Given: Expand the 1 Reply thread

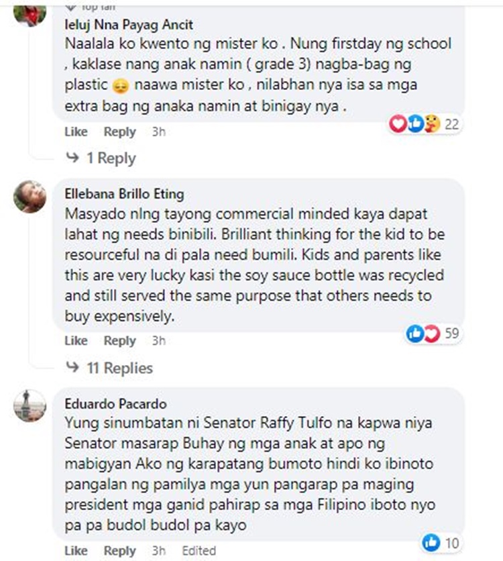Looking at the screenshot, I should 101,158.
